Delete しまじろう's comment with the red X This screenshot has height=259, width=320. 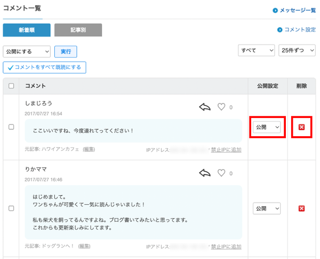pos(301,127)
